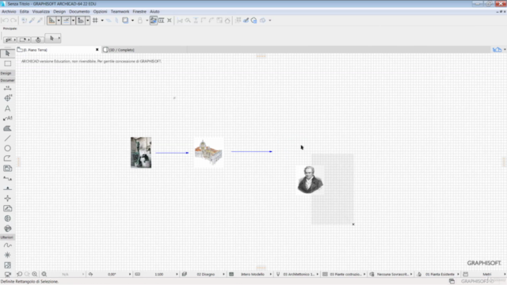Open the Grid Snap dropdown arrow
The image size is (507, 285).
[x=102, y=21]
